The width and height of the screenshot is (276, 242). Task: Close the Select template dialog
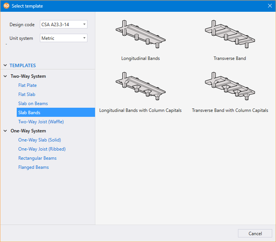(x=270, y=6)
